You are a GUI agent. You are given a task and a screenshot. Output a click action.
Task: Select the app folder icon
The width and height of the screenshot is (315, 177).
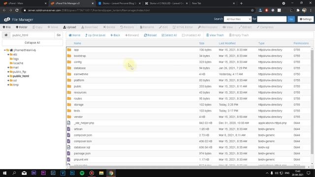(69, 50)
